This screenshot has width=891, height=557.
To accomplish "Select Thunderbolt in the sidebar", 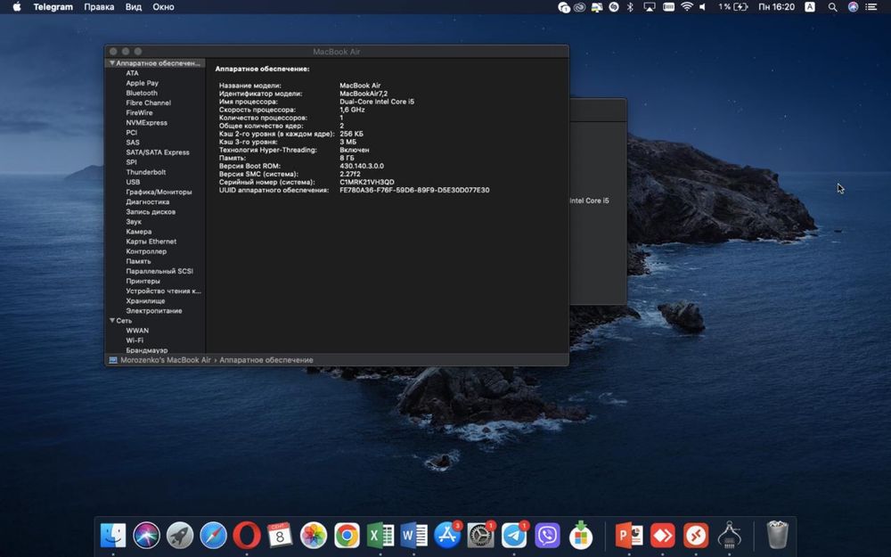I will click(x=146, y=172).
